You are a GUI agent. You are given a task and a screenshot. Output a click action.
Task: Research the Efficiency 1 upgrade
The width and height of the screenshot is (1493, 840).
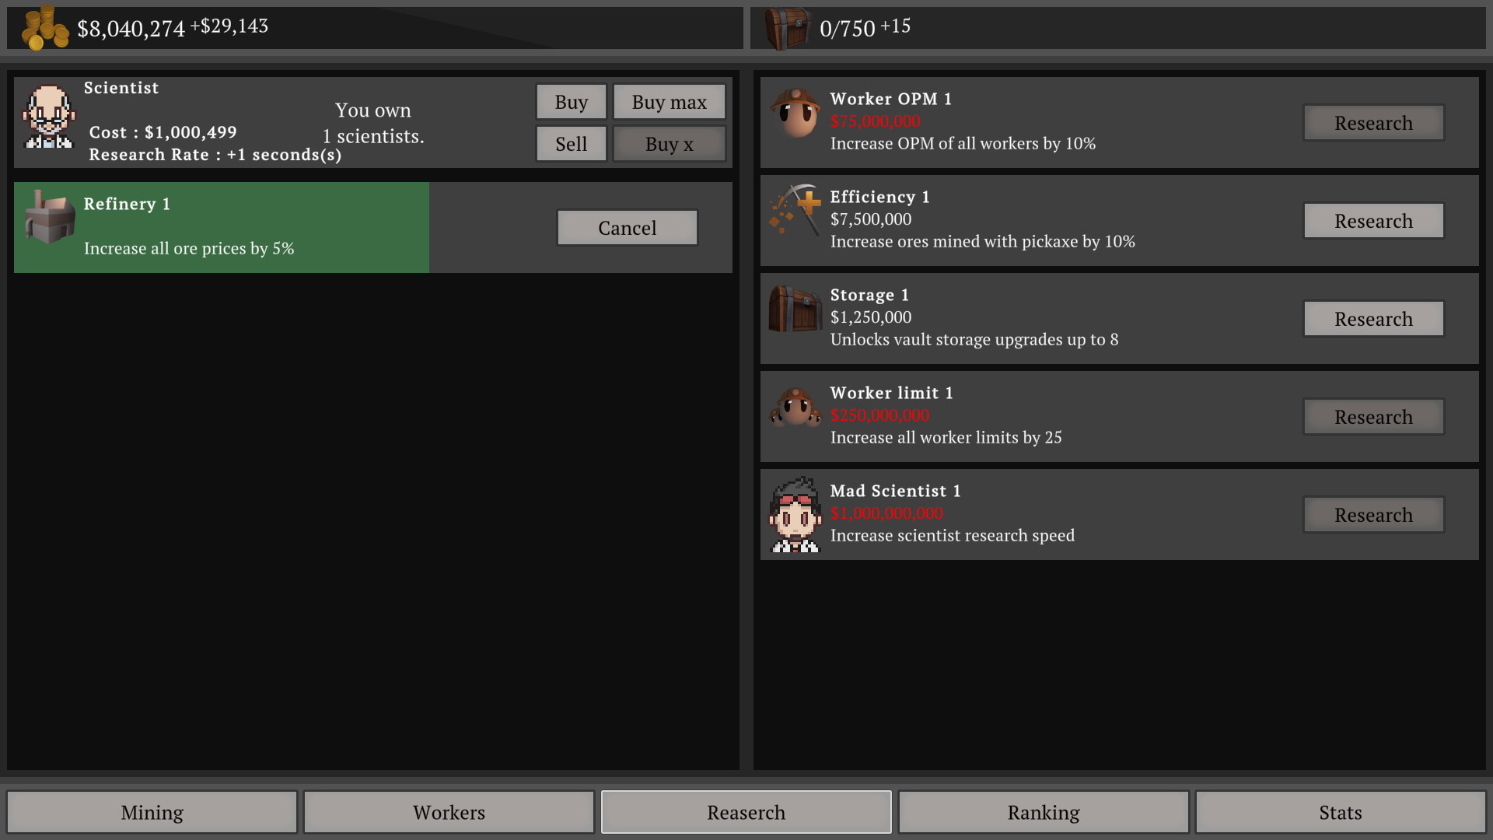coord(1372,219)
